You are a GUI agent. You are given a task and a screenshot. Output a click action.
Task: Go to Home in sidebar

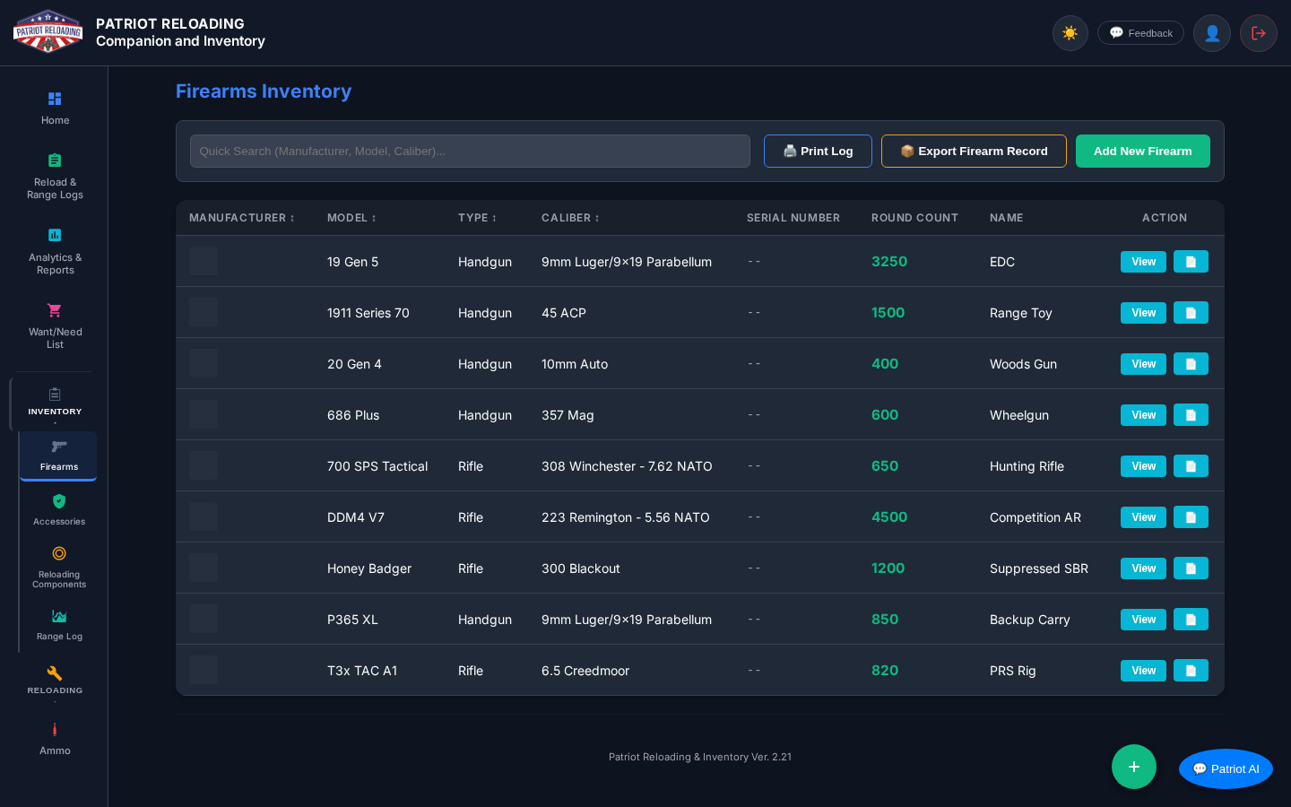coord(55,108)
